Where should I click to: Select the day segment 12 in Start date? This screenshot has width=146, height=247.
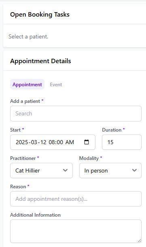tap(43, 142)
